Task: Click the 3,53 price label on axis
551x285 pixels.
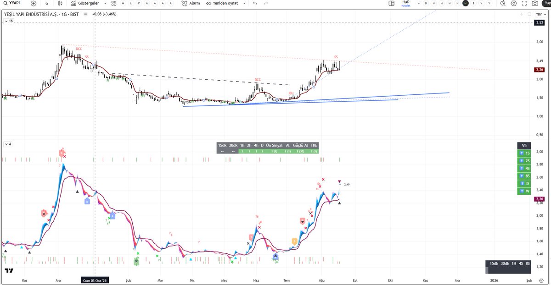Action: 539,22
